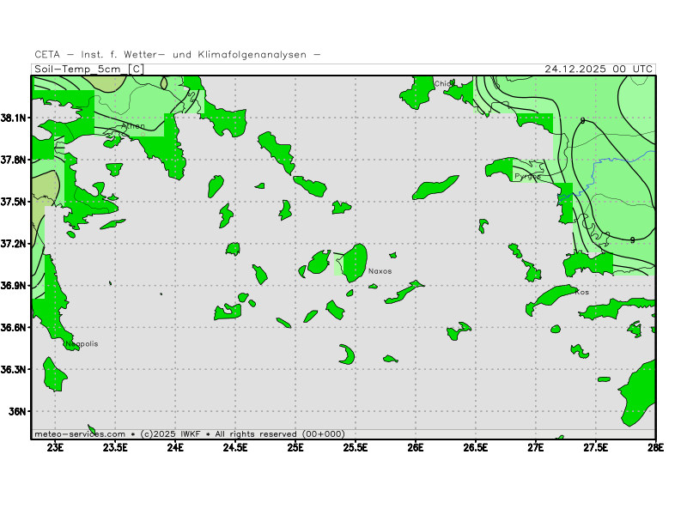This screenshot has height=515, width=687.
Task: Click the 36.6N latitude tick label
Action: point(15,327)
